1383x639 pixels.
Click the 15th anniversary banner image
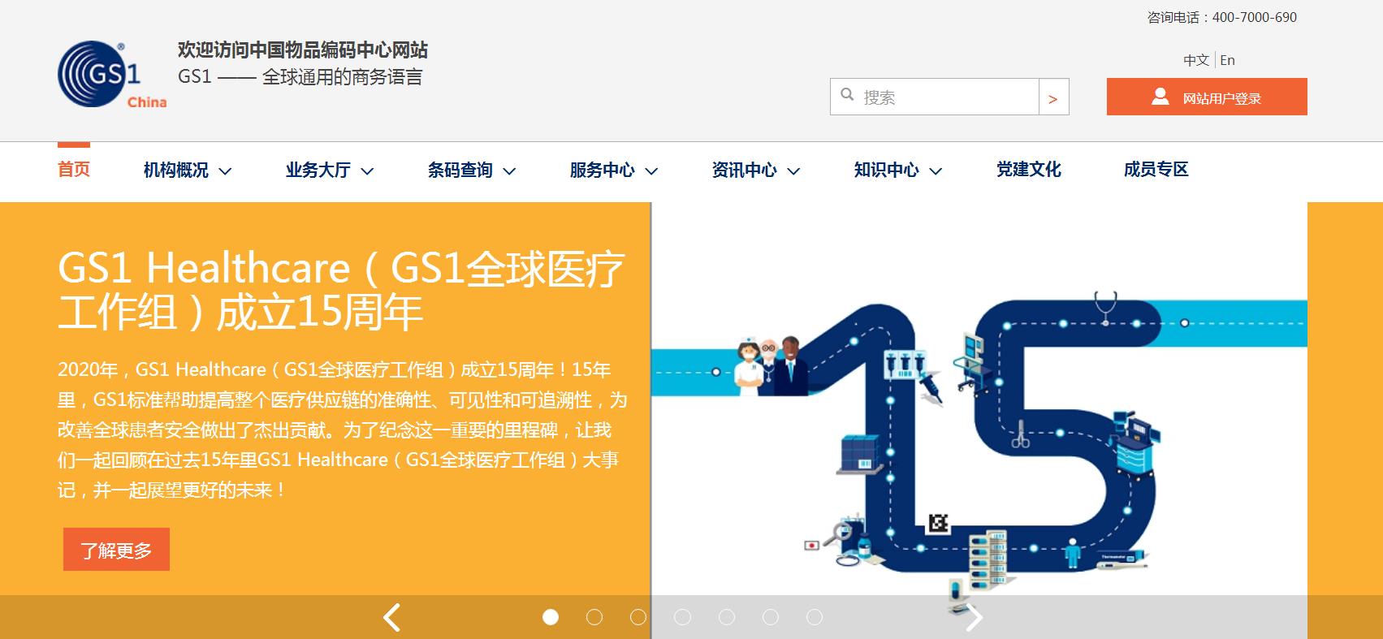(979, 420)
